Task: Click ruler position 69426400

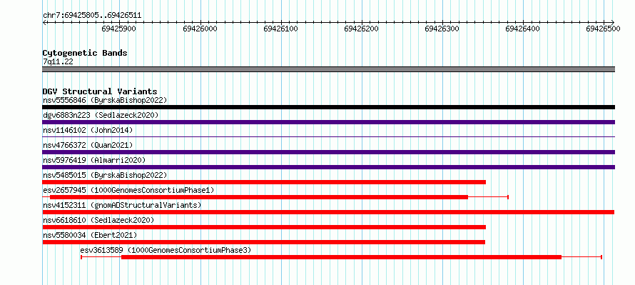Action: tap(523, 29)
